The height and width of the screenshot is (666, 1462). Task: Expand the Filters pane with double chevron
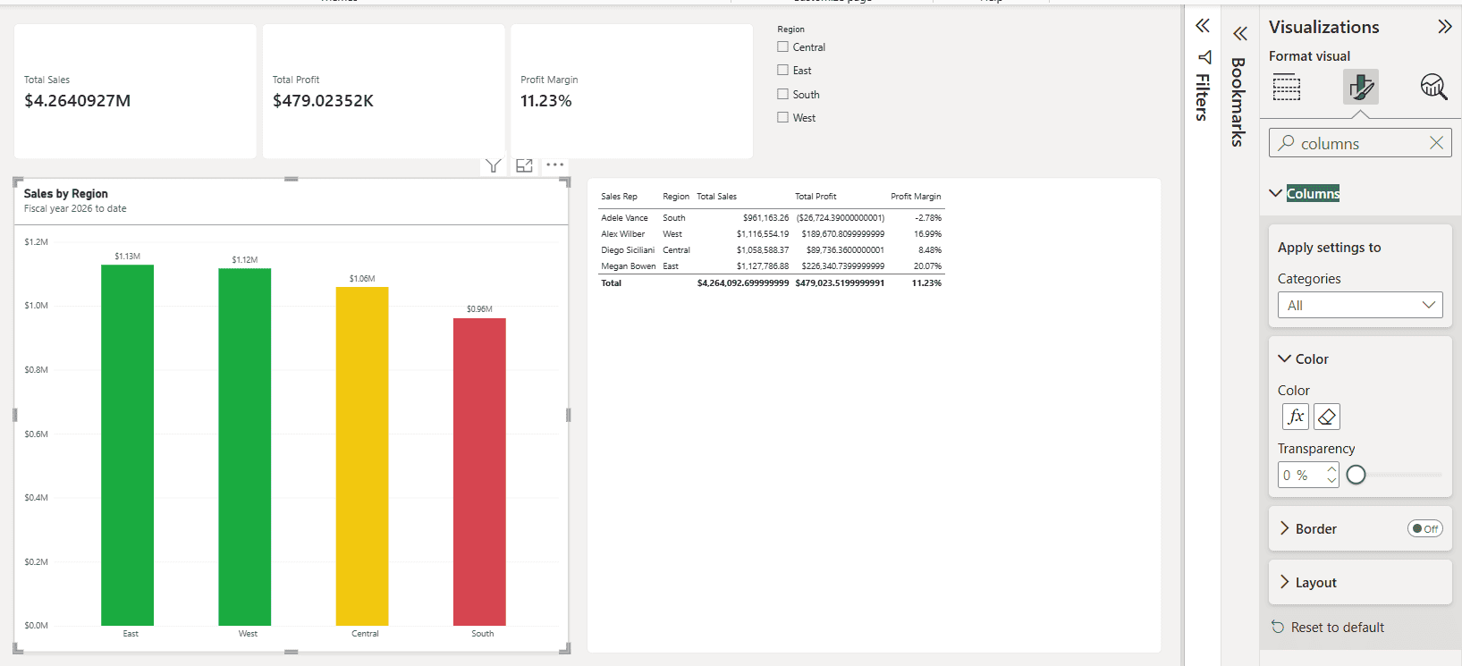[1203, 26]
